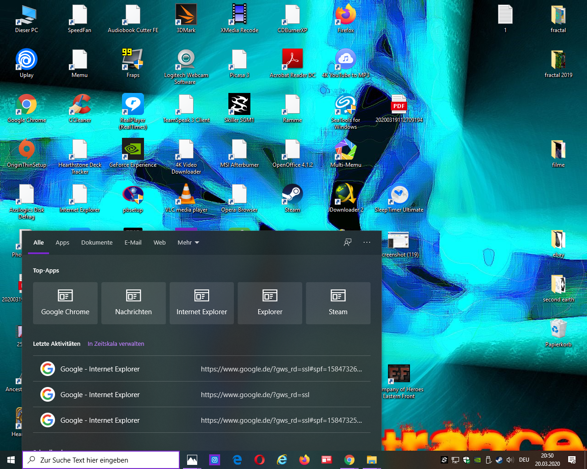Select the RealPlayer desktop icon
587x469 pixels.
(x=133, y=111)
